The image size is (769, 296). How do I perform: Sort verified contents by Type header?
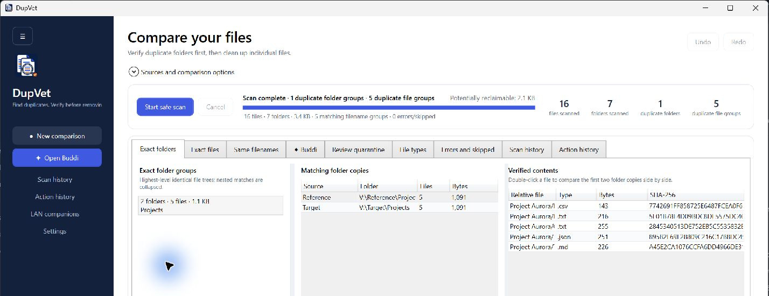tap(576, 195)
